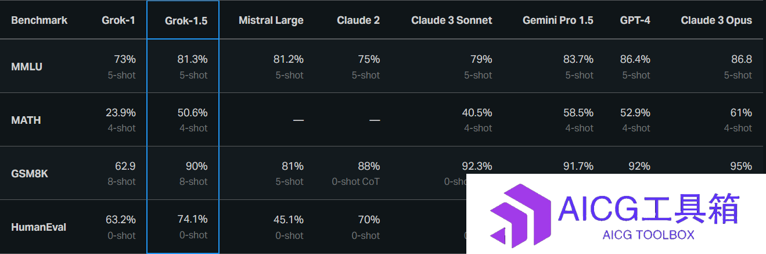Click the Gemini Pro 1.5 header
Screen dimensions: 766x254
tap(558, 20)
